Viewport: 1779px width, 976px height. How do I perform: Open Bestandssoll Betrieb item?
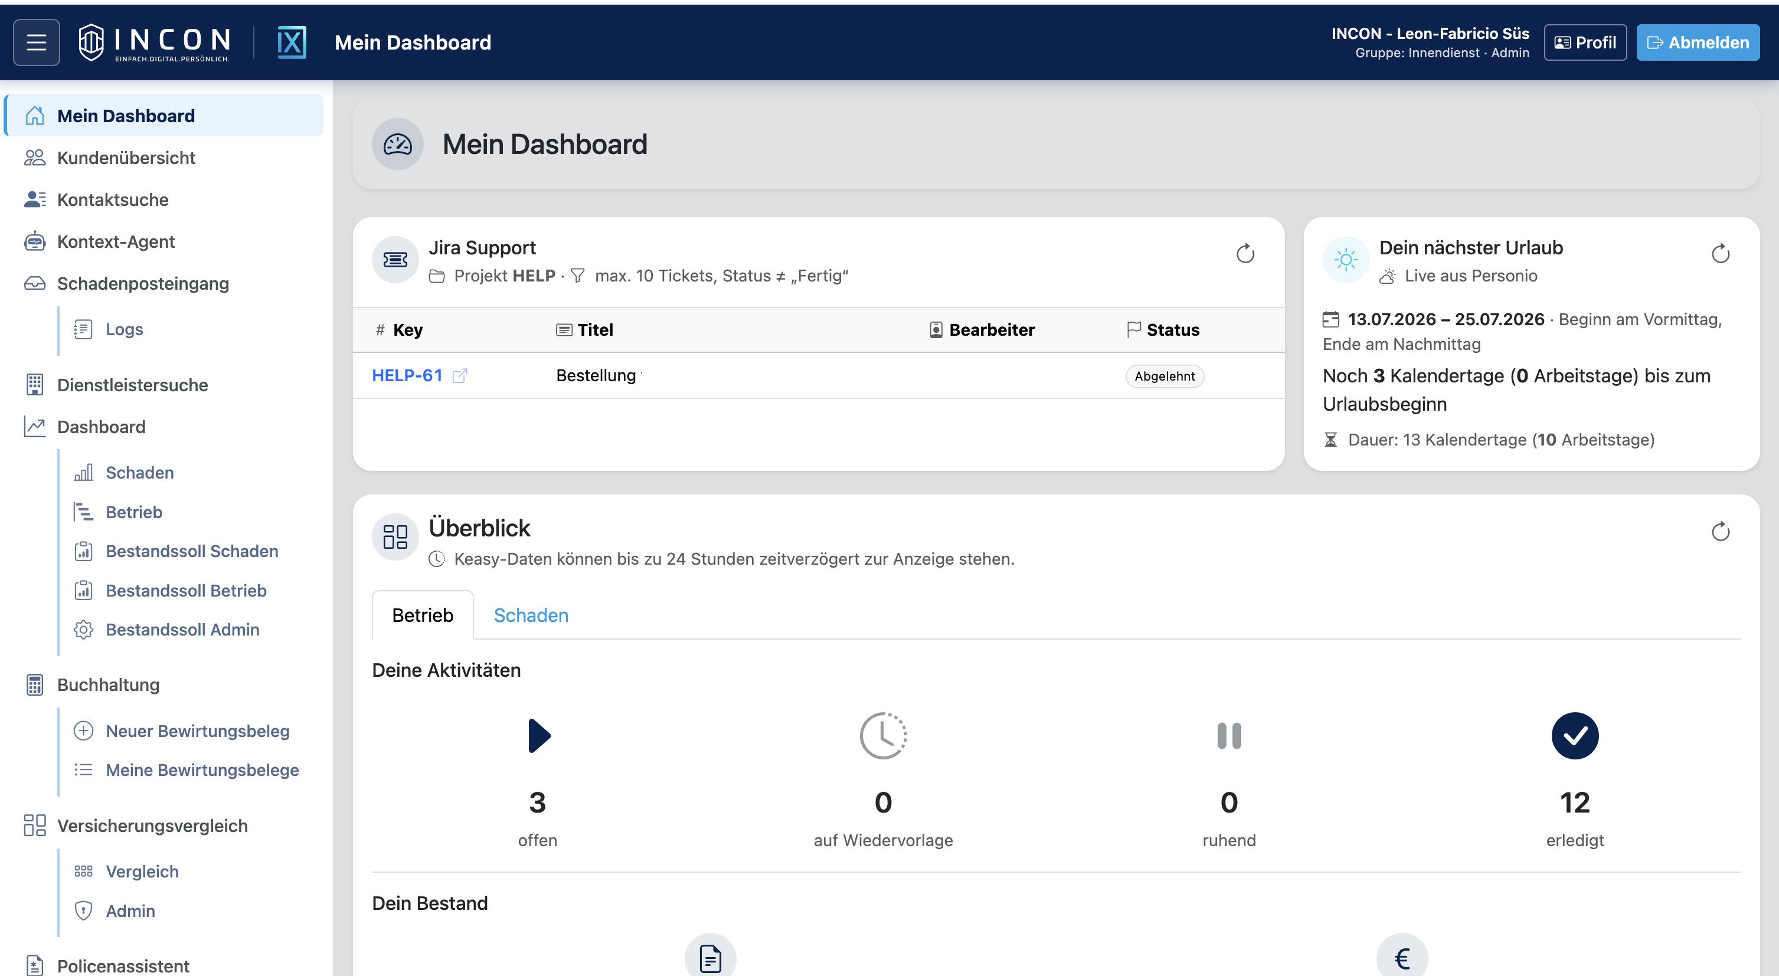point(186,591)
